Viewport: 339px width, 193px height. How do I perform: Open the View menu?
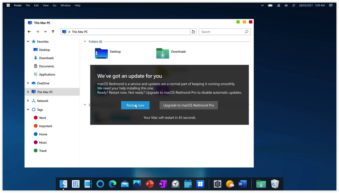pos(46,5)
